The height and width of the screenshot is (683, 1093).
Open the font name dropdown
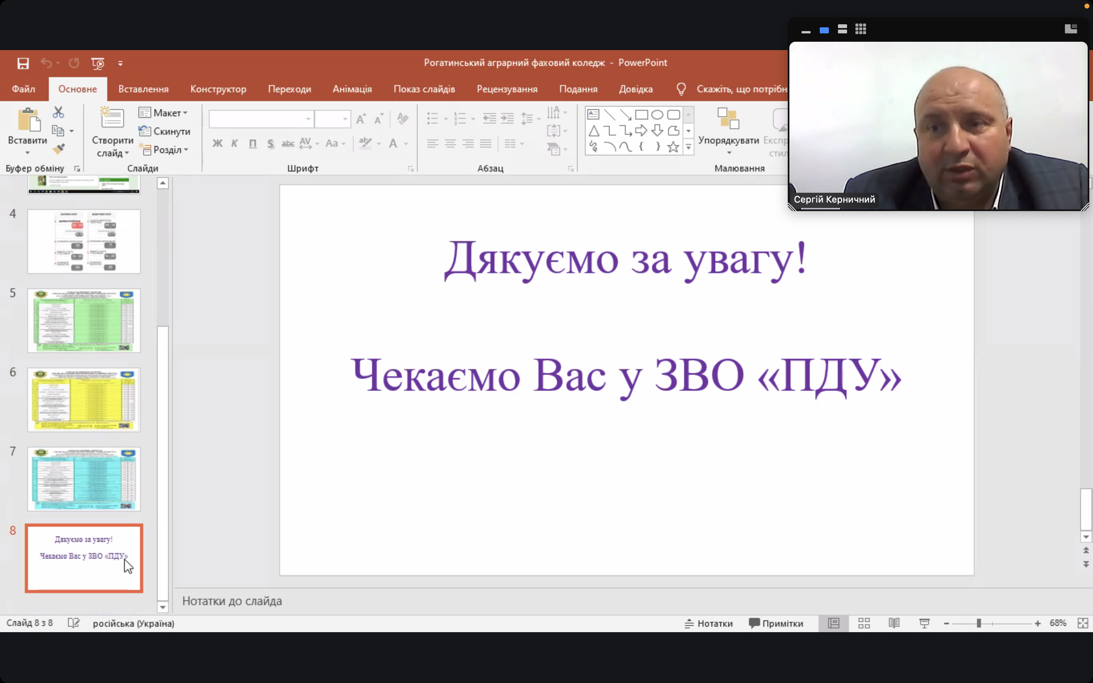tap(308, 119)
